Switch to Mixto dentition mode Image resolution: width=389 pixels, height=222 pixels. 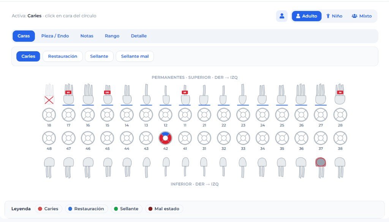pos(362,16)
